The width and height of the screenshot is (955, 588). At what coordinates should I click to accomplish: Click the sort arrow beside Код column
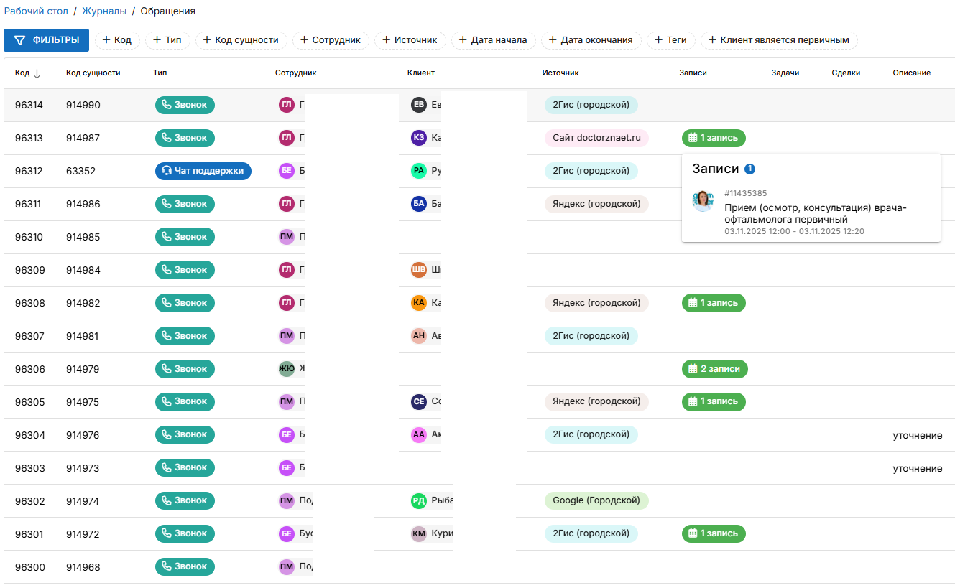pyautogui.click(x=37, y=73)
